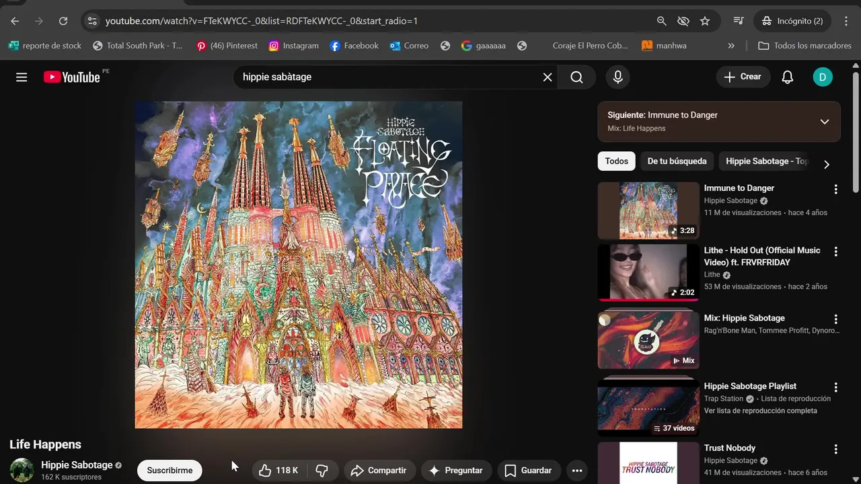861x484 pixels.
Task: Open Chrome three-dot menu
Action: [x=846, y=21]
